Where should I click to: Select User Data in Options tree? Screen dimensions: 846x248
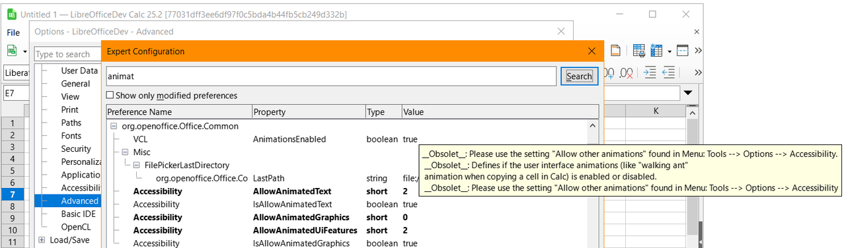pos(79,71)
